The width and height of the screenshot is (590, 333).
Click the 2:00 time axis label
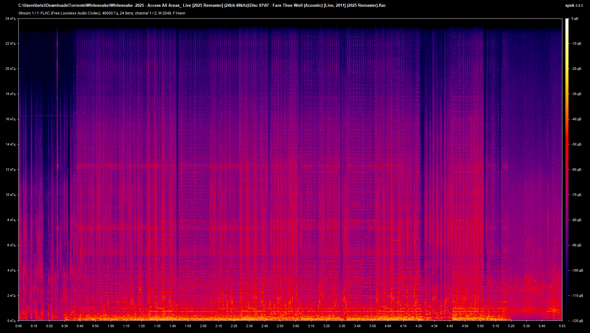click(x=203, y=326)
